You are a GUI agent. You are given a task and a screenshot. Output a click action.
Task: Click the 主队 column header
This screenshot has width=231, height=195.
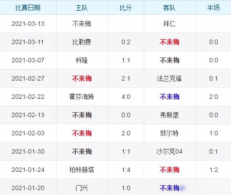(81, 8)
